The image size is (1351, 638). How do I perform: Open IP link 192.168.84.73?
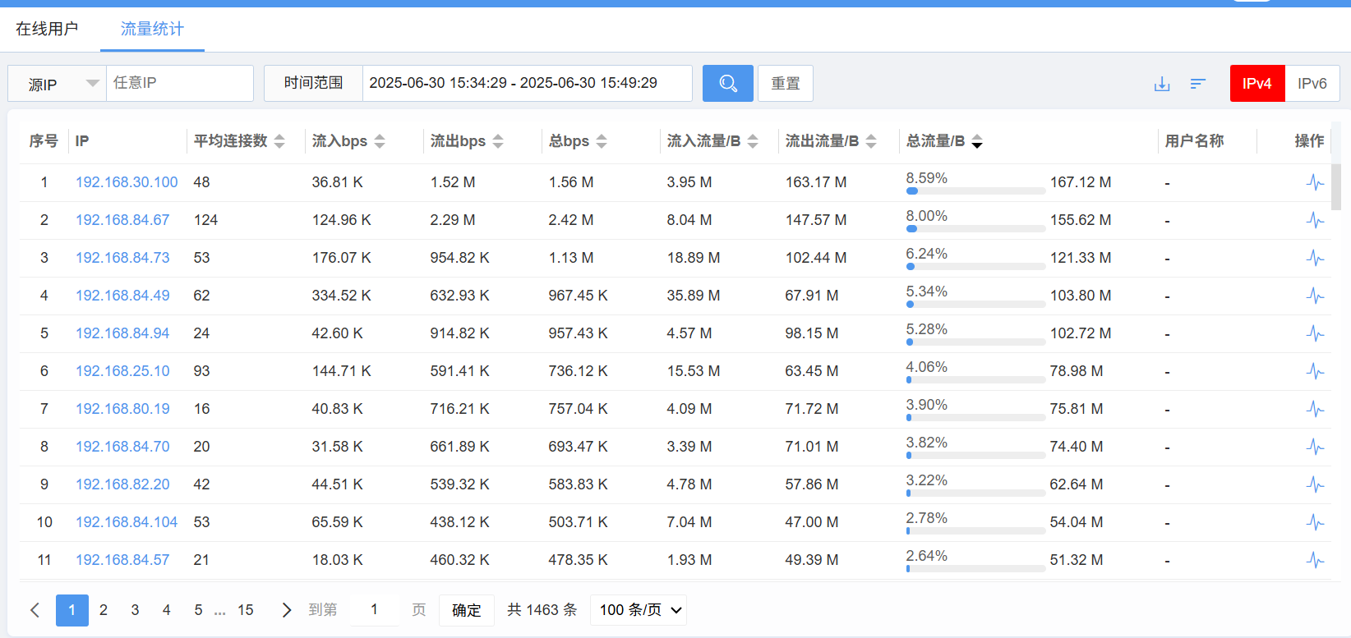click(122, 258)
